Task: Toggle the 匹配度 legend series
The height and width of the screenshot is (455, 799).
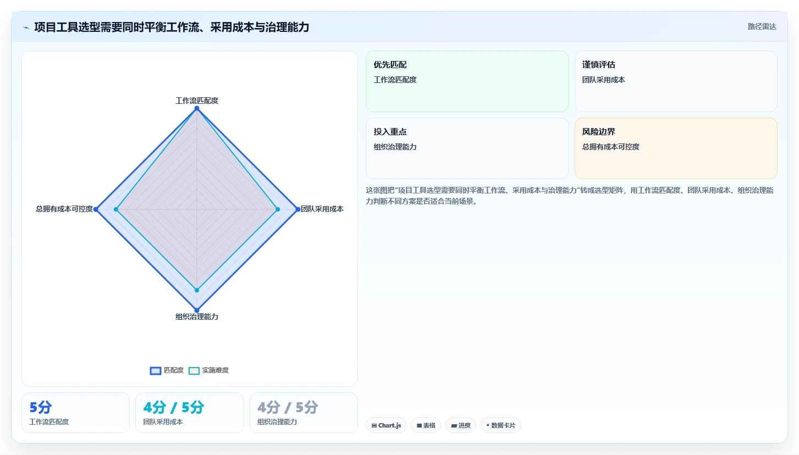Action: pos(167,370)
